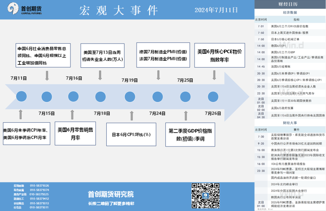Image resolution: width=326 pixels, height=211 pixels.
Task: Click the 首创期货 Capital Futures logo
Action: coord(24,8)
